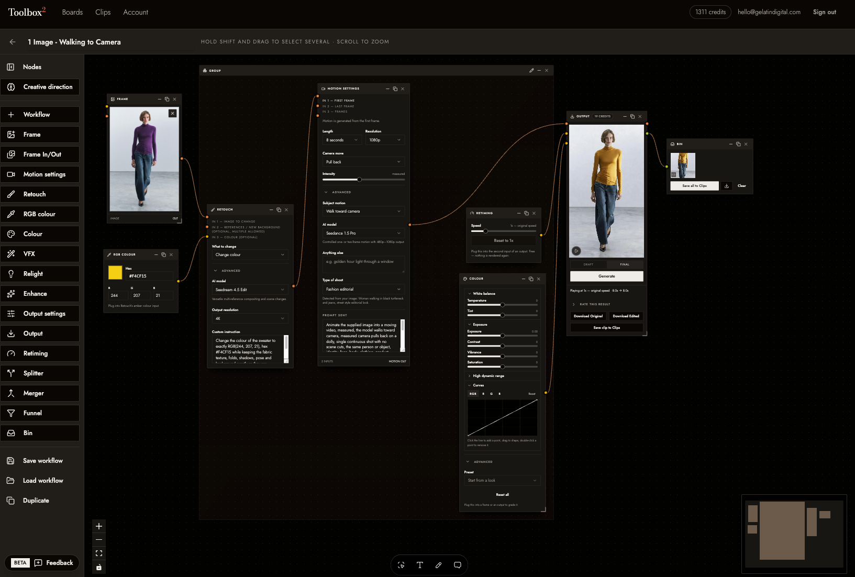Switch output to Final mode
The image size is (855, 577).
pyautogui.click(x=625, y=264)
